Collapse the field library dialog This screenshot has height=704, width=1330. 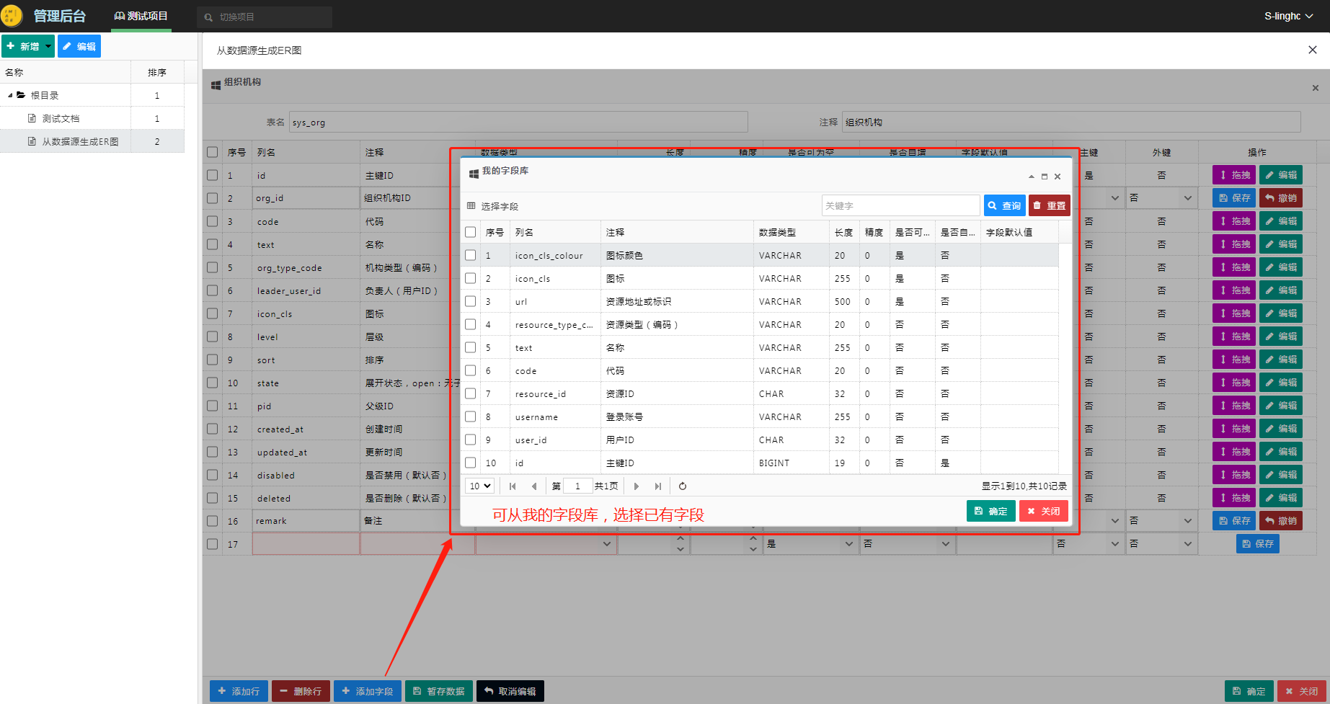point(1031,177)
